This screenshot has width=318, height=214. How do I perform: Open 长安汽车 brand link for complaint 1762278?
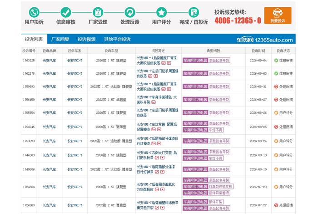tap(49, 74)
